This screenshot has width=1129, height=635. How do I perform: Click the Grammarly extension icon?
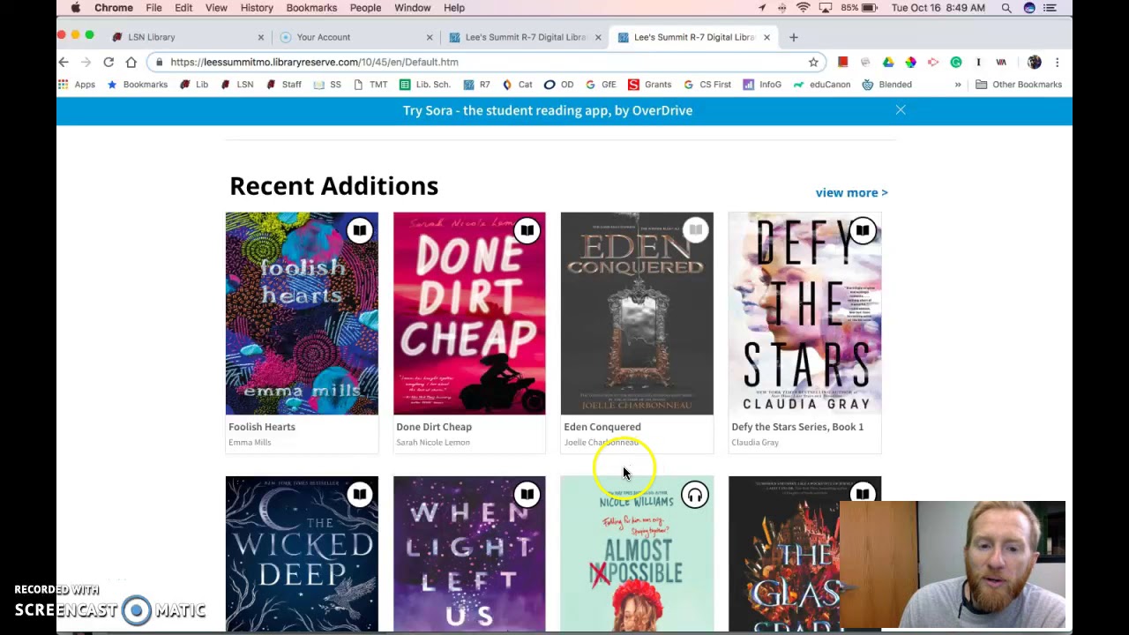tap(956, 62)
